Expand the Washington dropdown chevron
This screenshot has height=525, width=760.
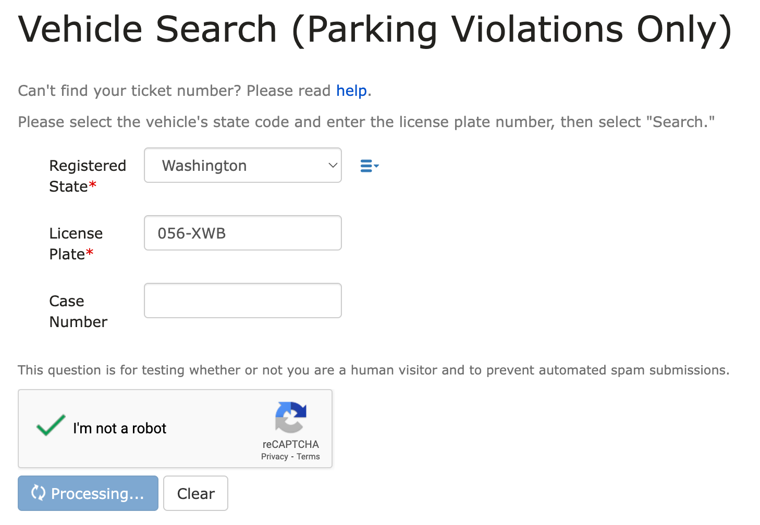tap(333, 165)
